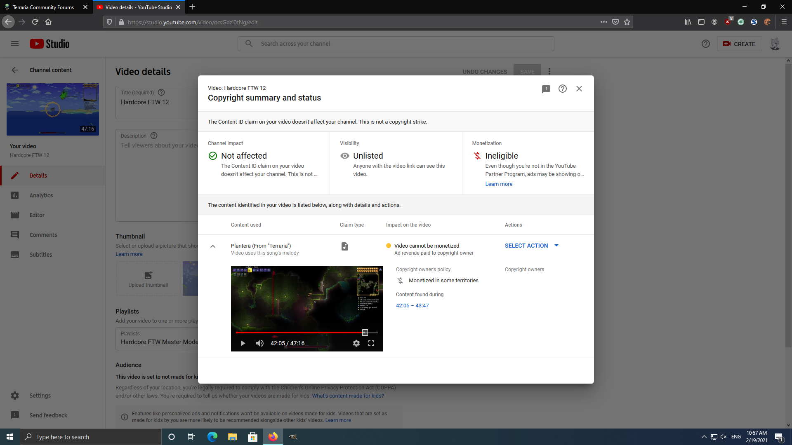Image resolution: width=792 pixels, height=445 pixels.
Task: Open the Subtitles sidebar tab
Action: (53, 255)
